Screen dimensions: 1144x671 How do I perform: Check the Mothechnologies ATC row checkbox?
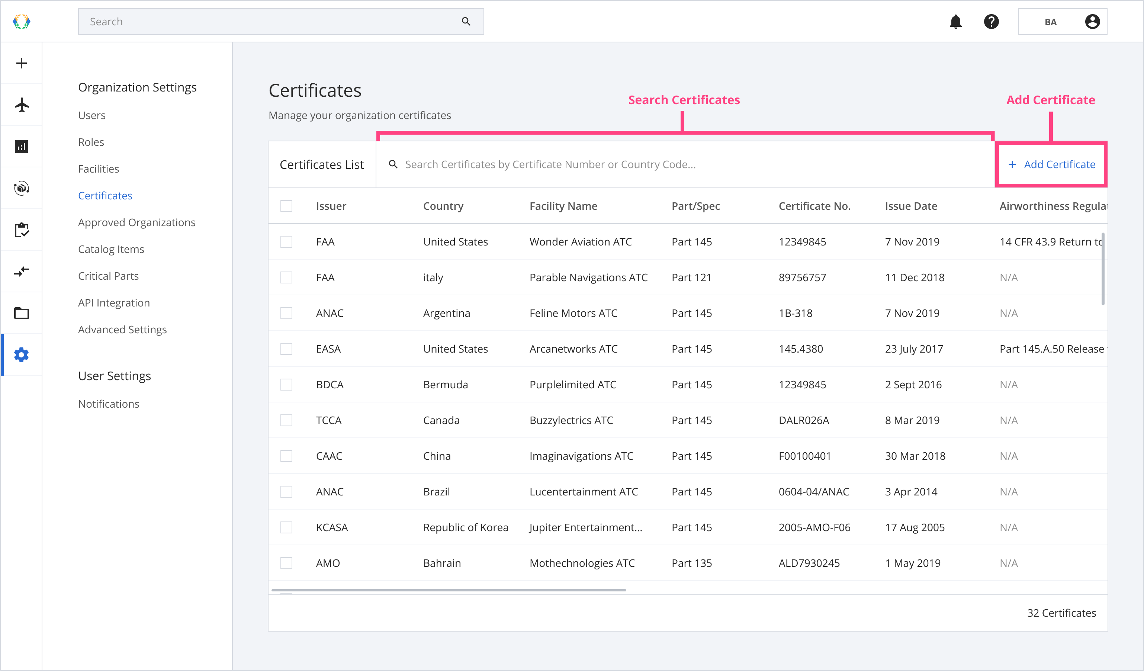coord(286,563)
